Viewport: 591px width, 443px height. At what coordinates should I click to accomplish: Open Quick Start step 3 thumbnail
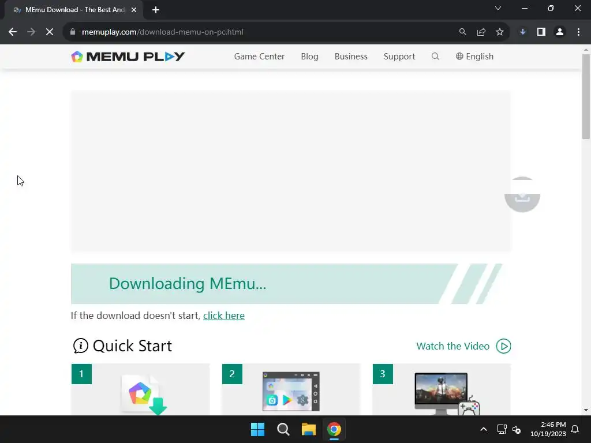click(442, 389)
